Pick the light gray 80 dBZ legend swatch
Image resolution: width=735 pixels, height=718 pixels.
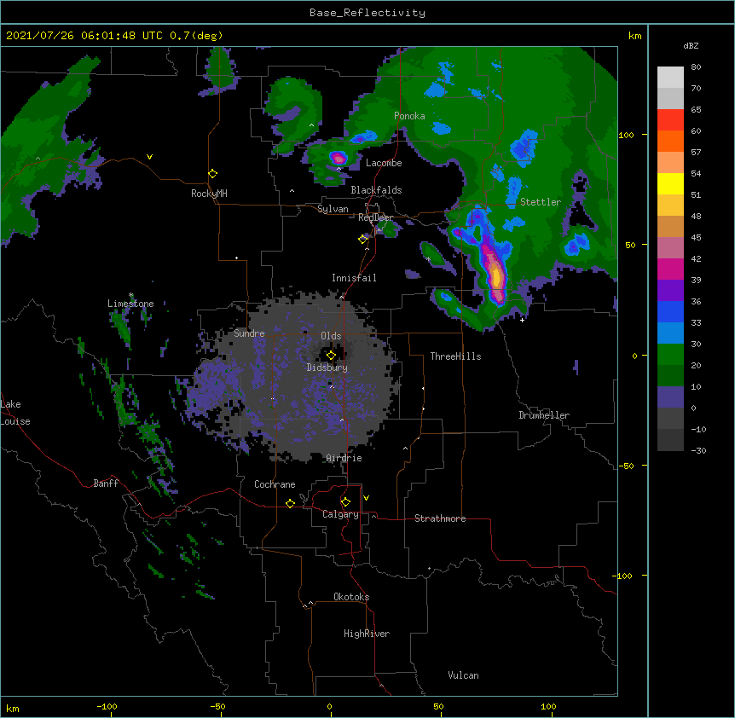[670, 78]
